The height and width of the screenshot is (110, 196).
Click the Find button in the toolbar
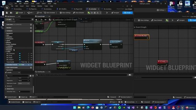click(x=39, y=13)
